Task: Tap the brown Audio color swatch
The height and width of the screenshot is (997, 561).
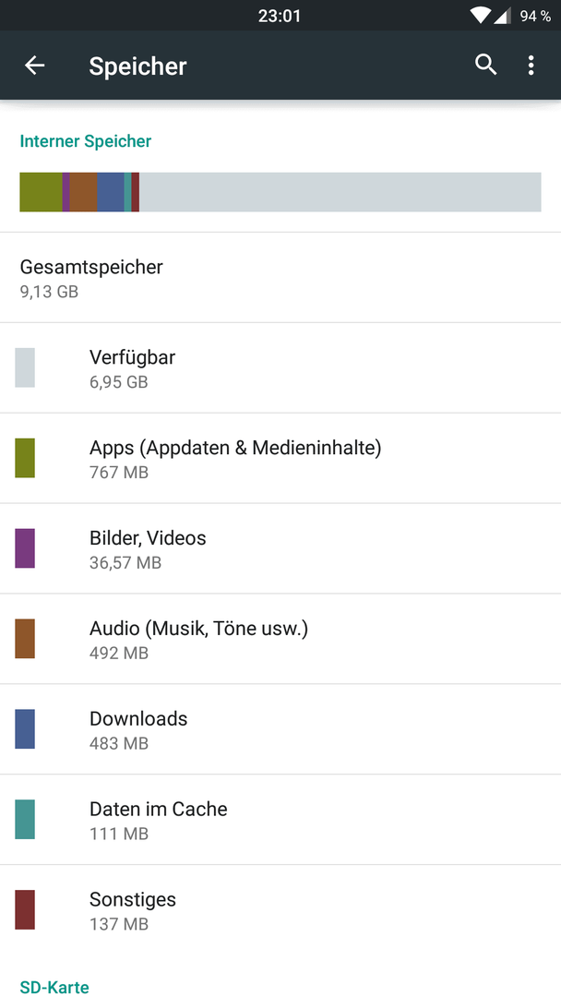Action: [x=25, y=639]
